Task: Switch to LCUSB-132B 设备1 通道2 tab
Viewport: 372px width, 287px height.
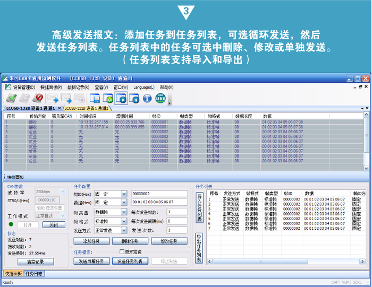Action: (x=87, y=108)
